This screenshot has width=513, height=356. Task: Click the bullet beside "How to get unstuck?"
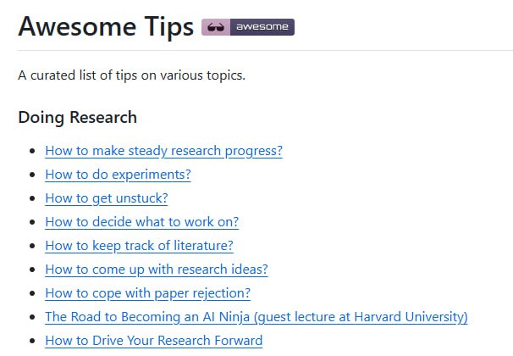click(32, 199)
